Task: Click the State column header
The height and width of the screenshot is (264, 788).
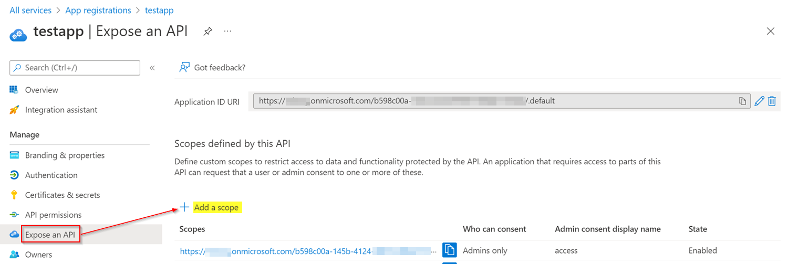Action: click(698, 229)
